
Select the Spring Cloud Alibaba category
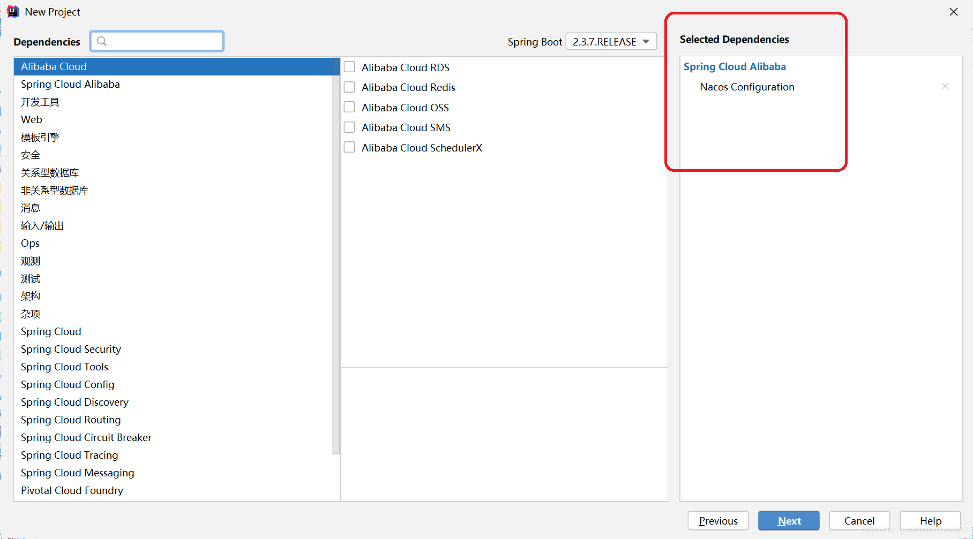(x=173, y=84)
